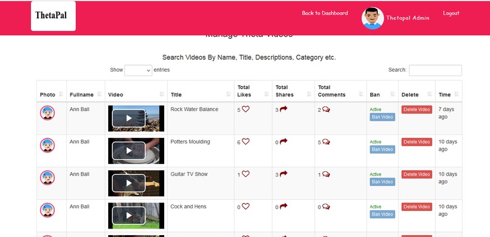Click the comments icon in Rock Water Balance row
This screenshot has height=237, width=490.
[326, 109]
